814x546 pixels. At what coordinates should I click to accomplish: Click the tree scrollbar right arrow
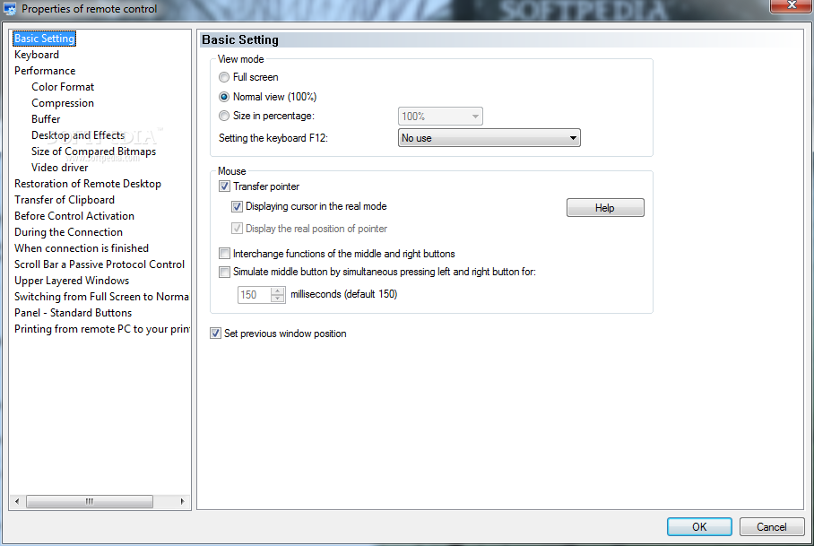click(x=182, y=501)
